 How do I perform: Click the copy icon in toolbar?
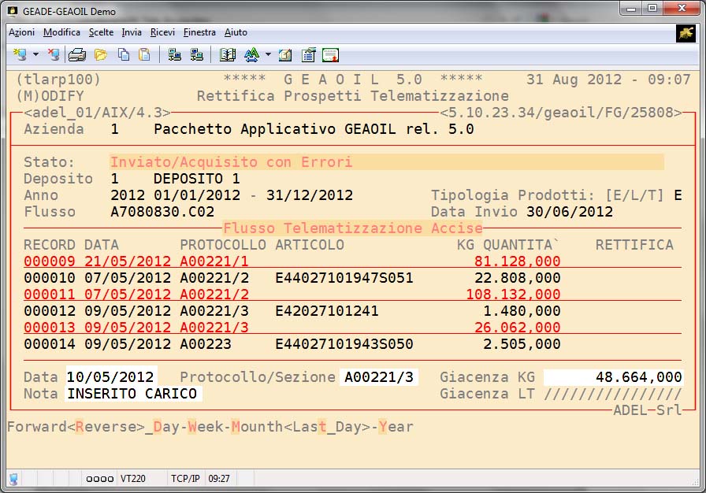(123, 55)
